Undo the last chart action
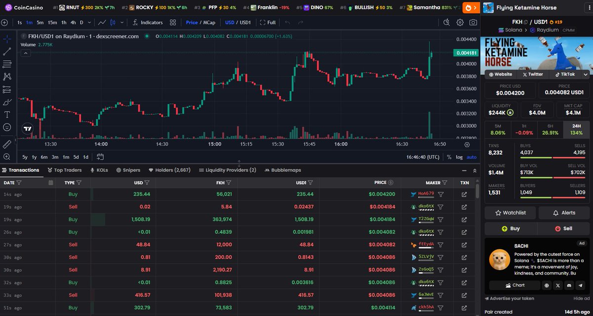 click(x=288, y=22)
